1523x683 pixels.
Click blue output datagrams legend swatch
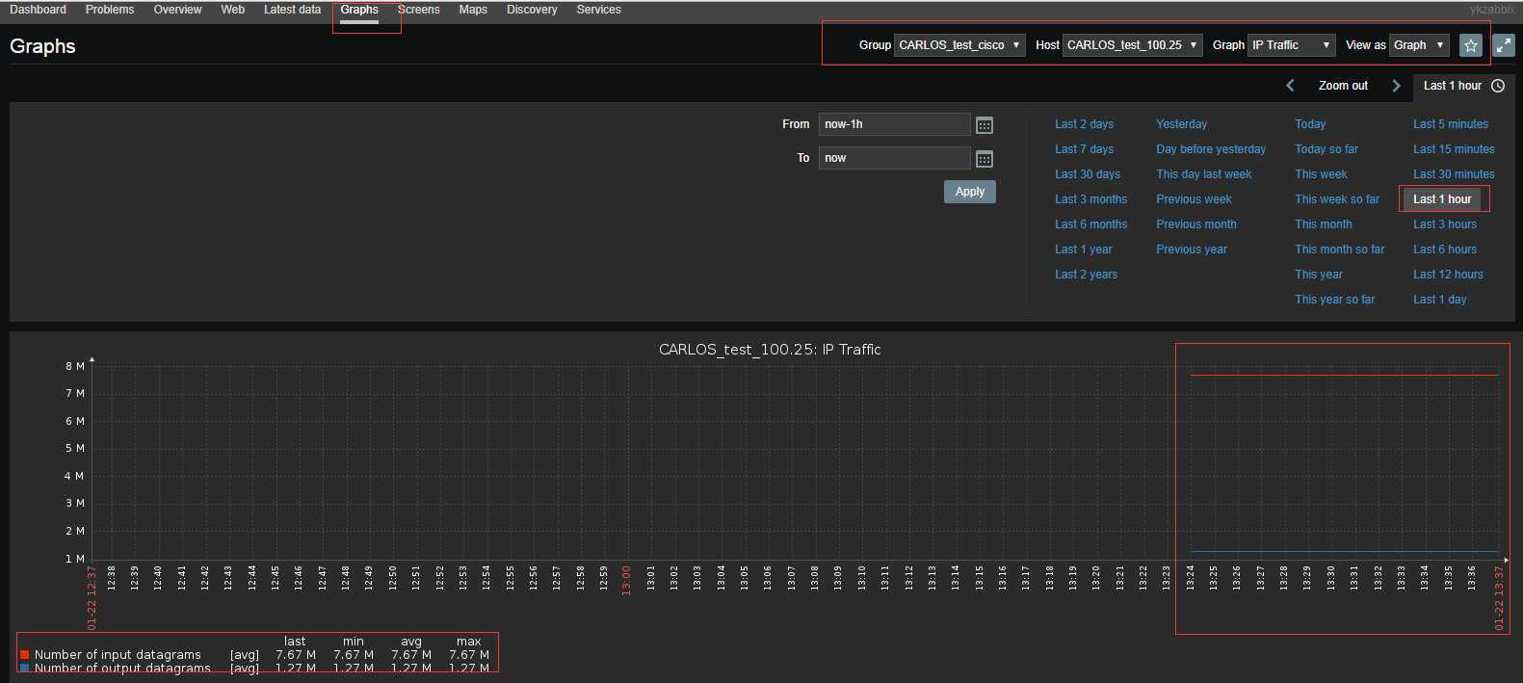pyautogui.click(x=25, y=668)
